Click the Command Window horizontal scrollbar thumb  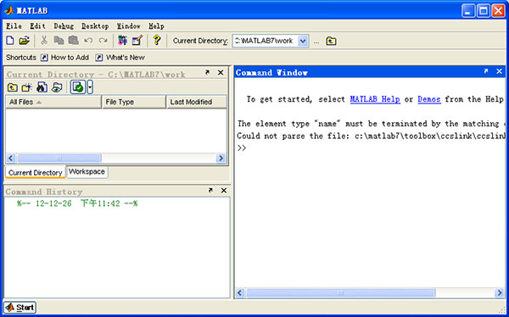[x=340, y=293]
